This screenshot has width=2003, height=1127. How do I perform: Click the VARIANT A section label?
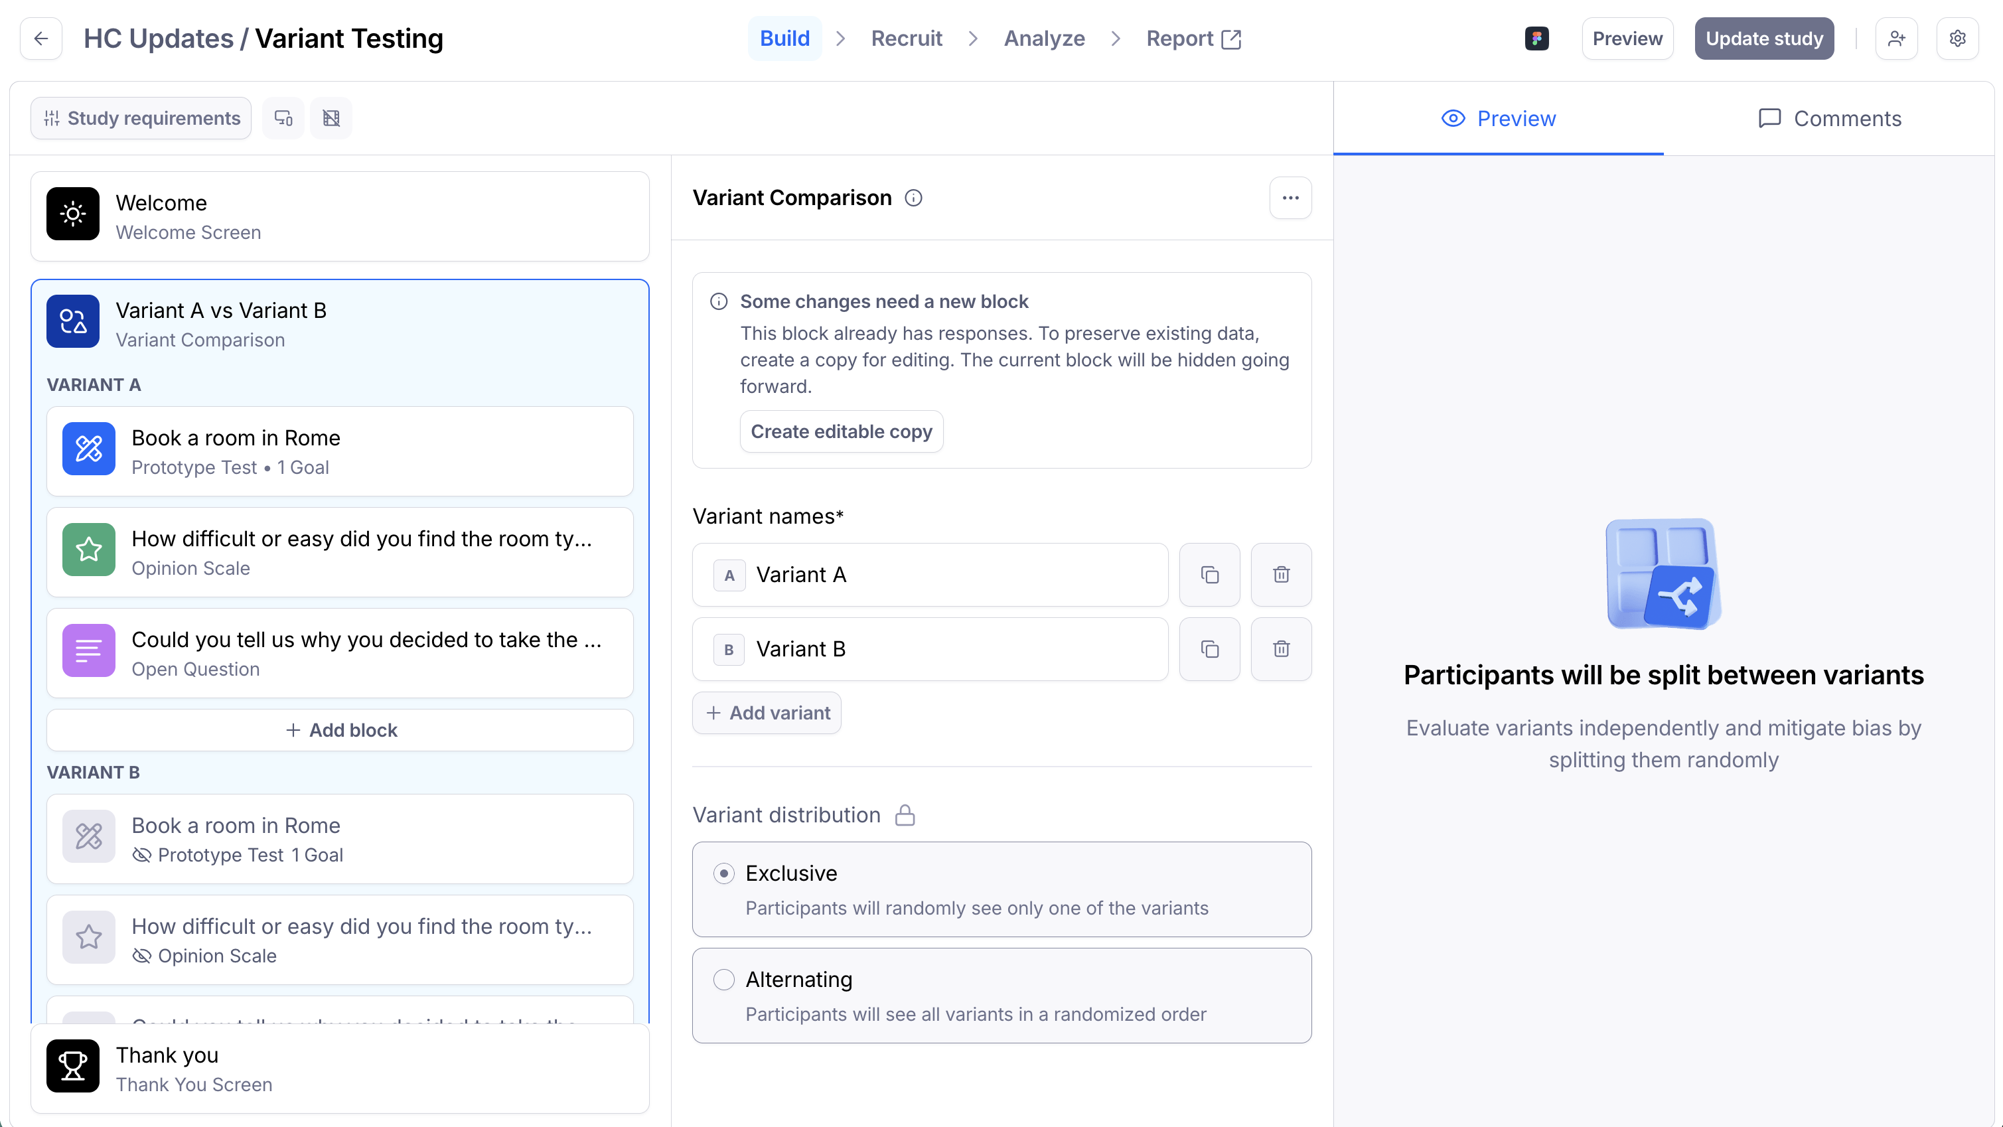[x=94, y=385]
